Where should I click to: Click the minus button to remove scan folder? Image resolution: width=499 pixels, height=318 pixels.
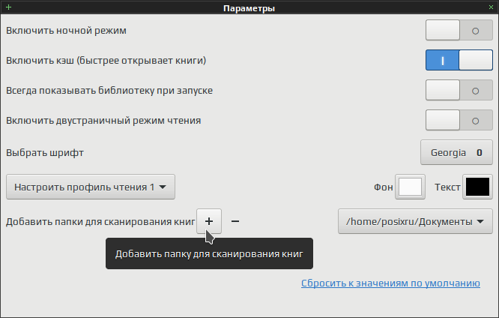click(235, 221)
